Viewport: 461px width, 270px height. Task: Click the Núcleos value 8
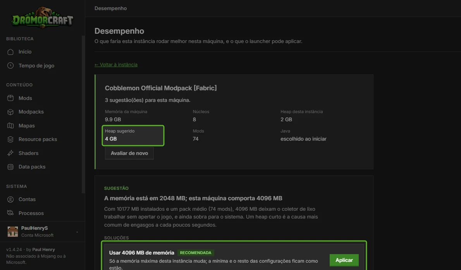(x=194, y=119)
